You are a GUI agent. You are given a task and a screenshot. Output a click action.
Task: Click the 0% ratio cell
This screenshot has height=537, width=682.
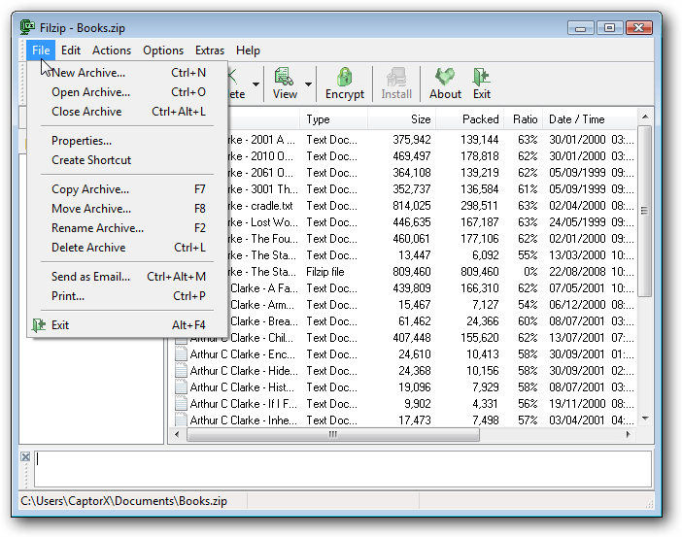click(x=530, y=272)
